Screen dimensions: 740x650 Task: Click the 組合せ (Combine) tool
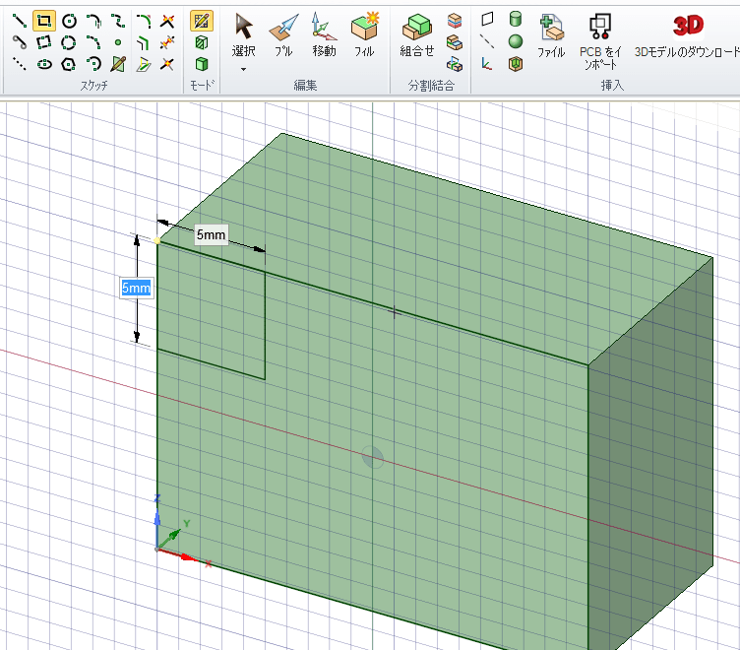pos(416,35)
